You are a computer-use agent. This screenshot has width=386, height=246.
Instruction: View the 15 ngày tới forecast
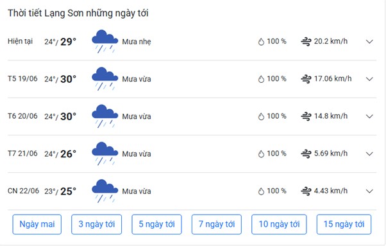coord(344,224)
